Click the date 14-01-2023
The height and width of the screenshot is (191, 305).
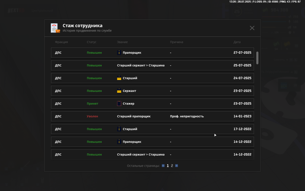click(242, 116)
